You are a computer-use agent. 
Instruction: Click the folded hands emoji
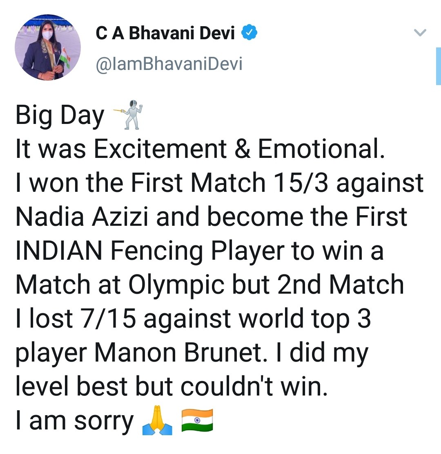pyautogui.click(x=156, y=421)
